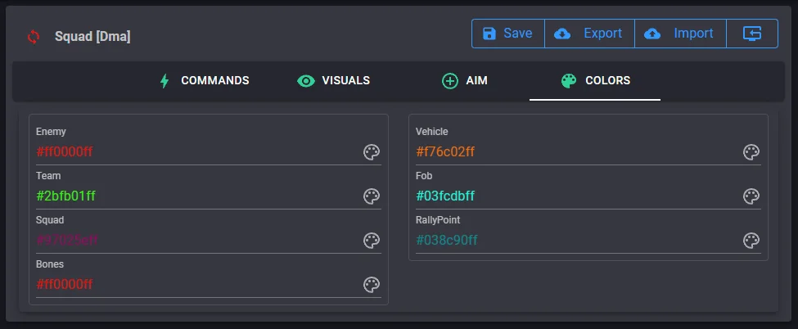Edit the Team hex value #2bfb01ff
798x329 pixels.
188,196
